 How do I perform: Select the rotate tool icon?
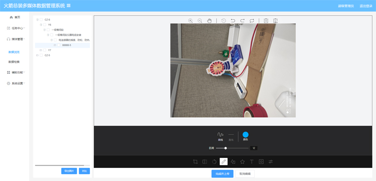(214, 161)
